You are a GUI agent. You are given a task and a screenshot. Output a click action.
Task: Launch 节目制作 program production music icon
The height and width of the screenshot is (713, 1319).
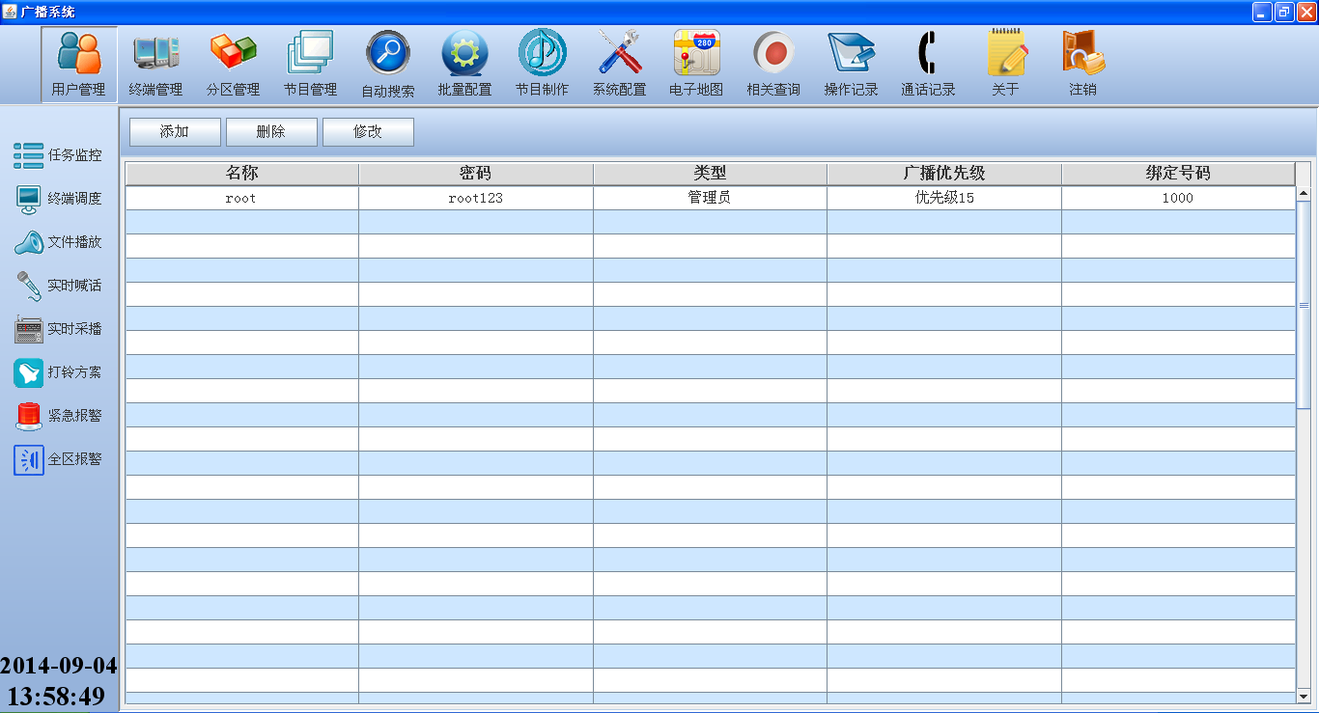[542, 64]
